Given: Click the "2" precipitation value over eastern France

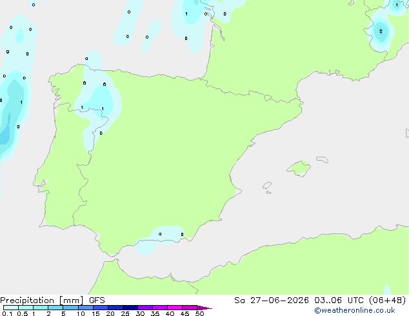Looking at the screenshot, I should pyautogui.click(x=381, y=32).
